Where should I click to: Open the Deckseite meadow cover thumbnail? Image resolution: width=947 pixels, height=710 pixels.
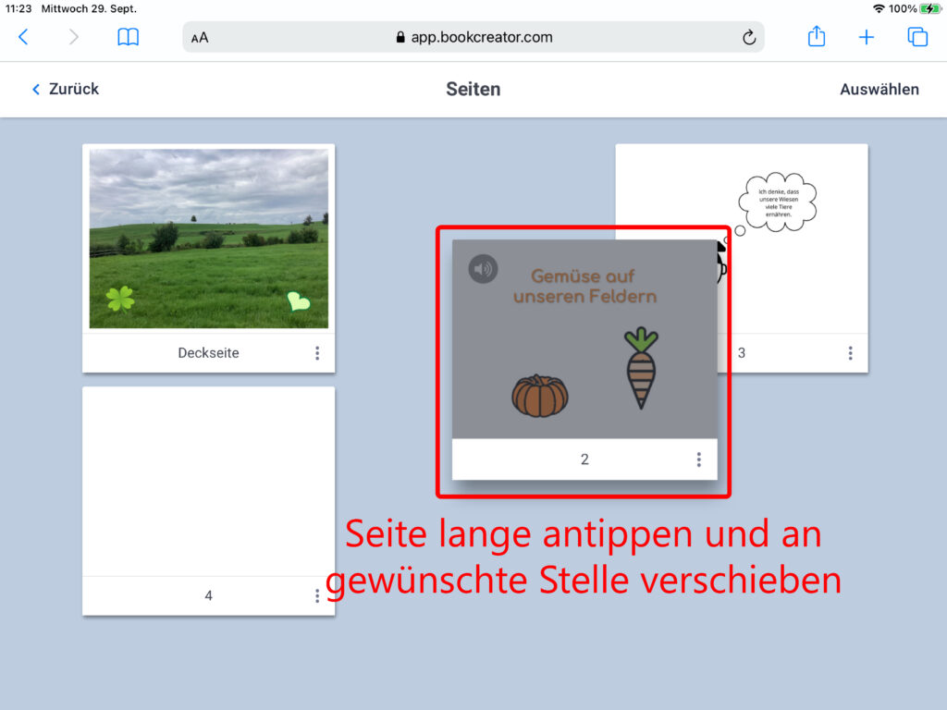[x=208, y=239]
